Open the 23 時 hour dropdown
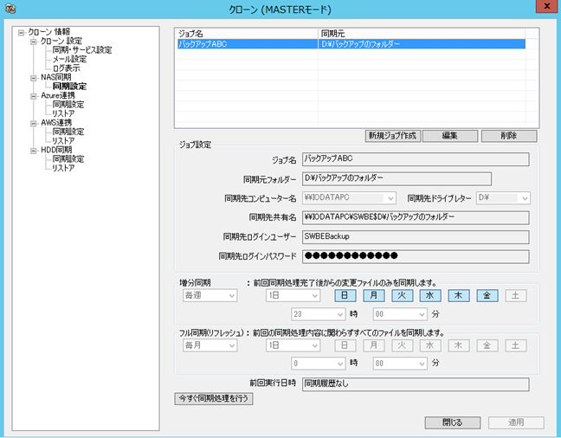The image size is (561, 438). [x=317, y=315]
